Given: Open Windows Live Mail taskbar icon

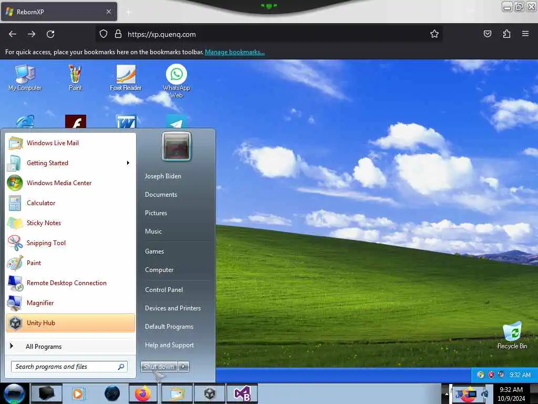Looking at the screenshot, I should coord(176,393).
